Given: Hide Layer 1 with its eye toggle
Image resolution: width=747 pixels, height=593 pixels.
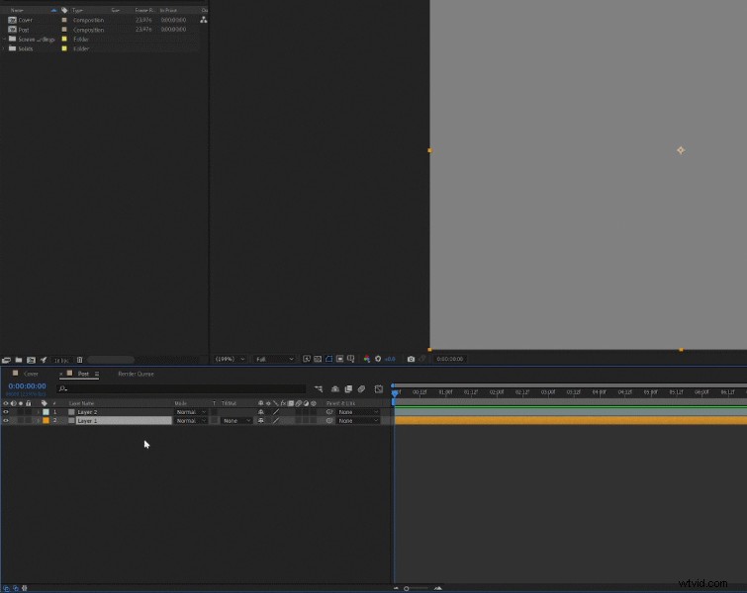Looking at the screenshot, I should (x=6, y=421).
